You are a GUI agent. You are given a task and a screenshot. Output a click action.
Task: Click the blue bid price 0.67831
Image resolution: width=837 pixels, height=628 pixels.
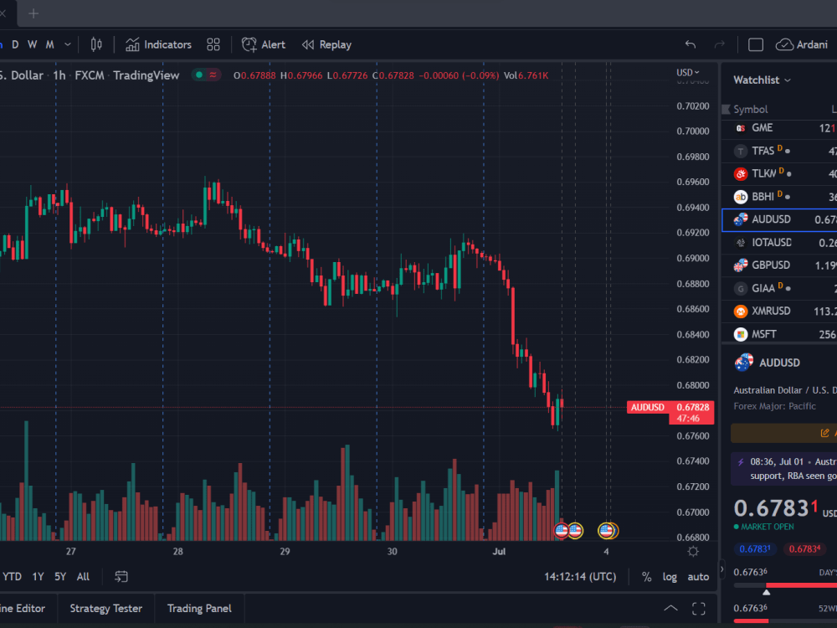point(755,548)
